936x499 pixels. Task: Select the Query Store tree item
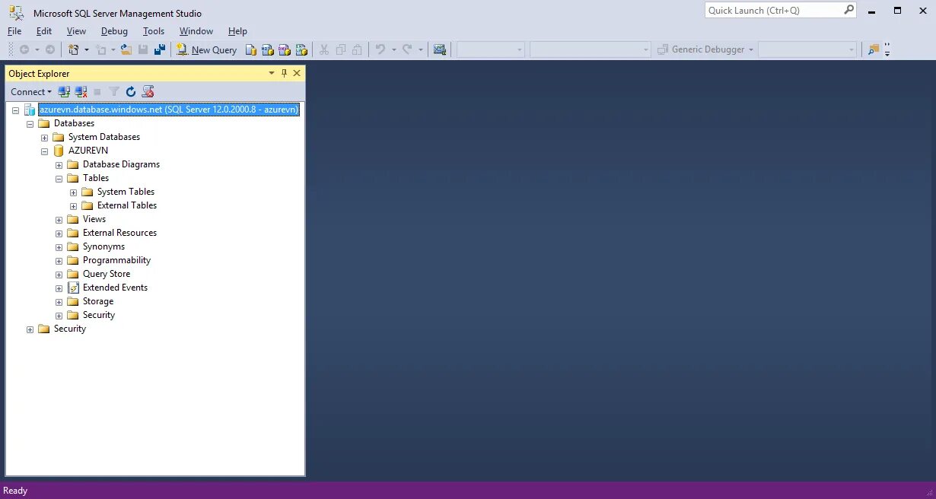[x=107, y=274]
